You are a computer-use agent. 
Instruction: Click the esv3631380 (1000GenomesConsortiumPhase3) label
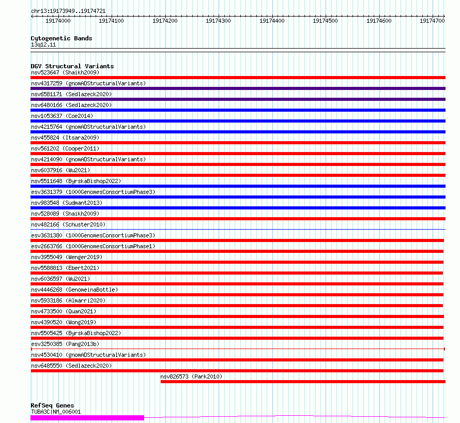tap(93, 235)
